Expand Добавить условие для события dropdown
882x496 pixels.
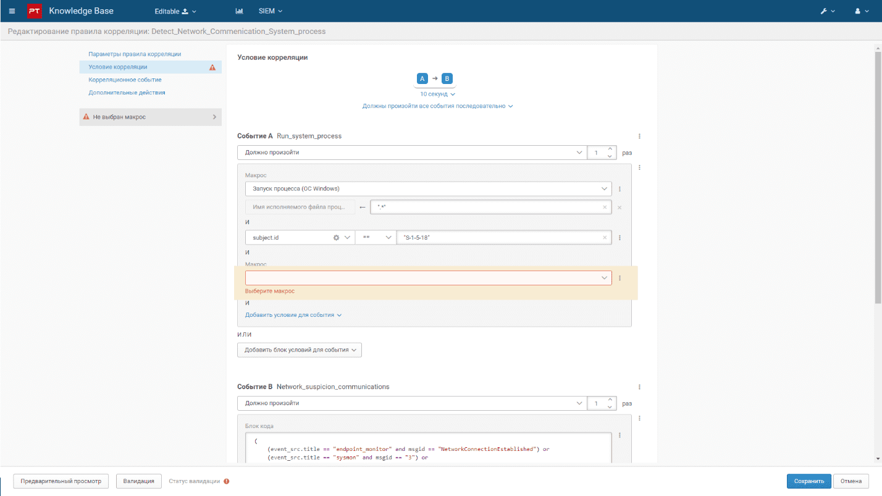(x=293, y=315)
